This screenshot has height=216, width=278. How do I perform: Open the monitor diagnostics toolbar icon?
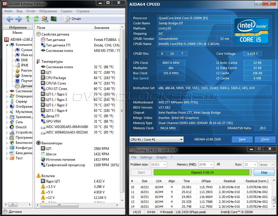pos(53,19)
